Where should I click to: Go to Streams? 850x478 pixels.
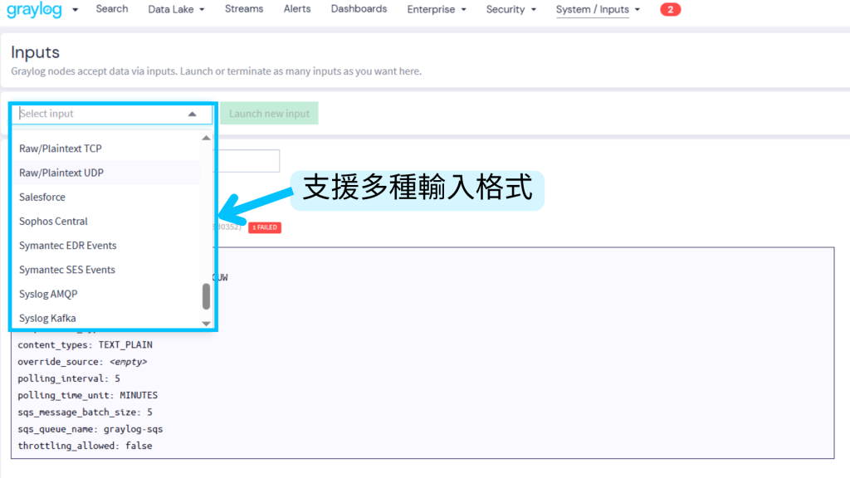pos(244,8)
